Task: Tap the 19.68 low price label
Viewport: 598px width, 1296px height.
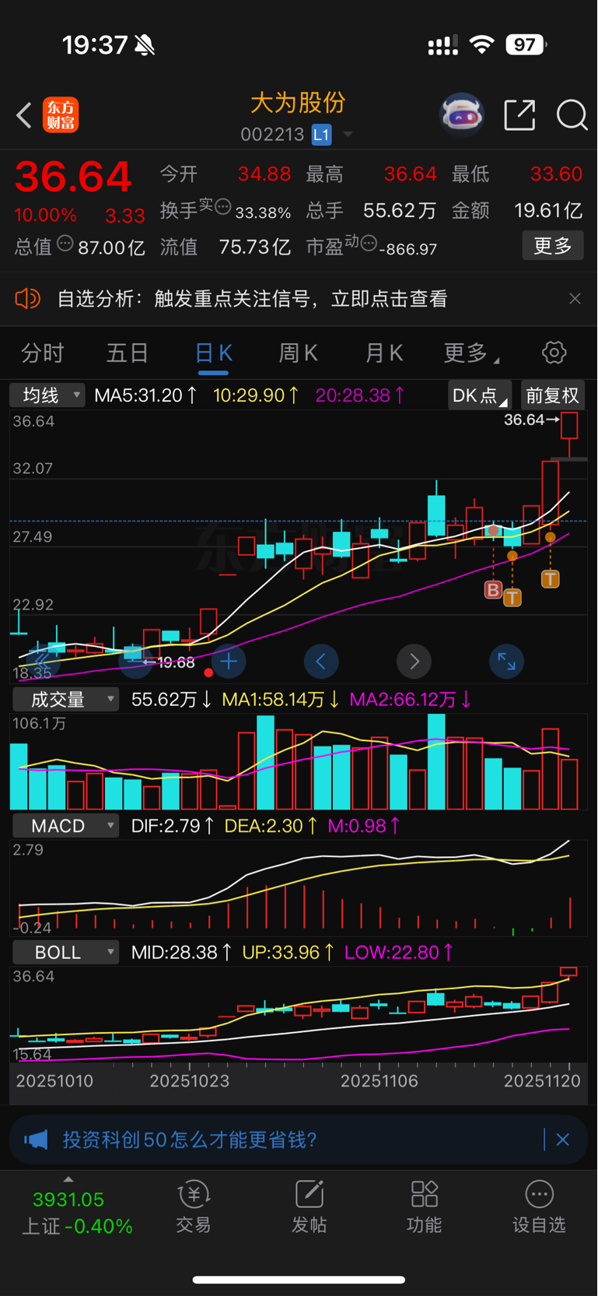Action: pos(176,662)
